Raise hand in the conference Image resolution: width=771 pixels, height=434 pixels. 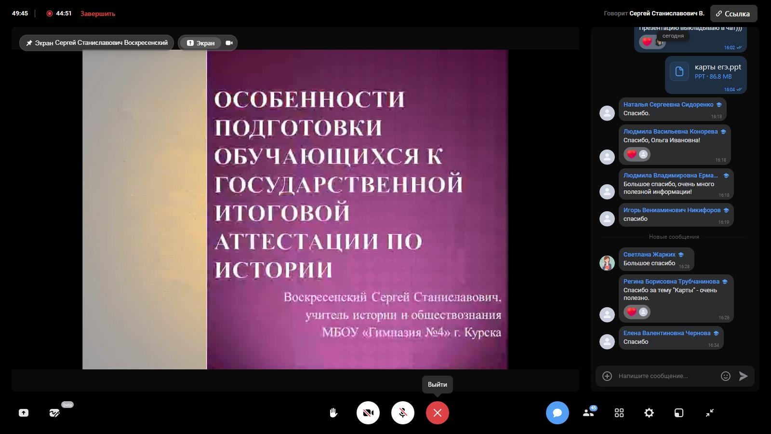pos(333,413)
